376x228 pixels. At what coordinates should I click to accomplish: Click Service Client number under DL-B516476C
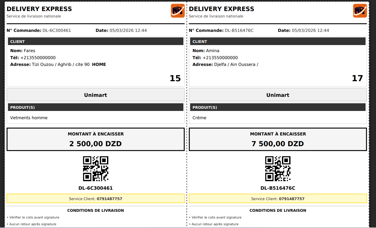click(x=292, y=199)
